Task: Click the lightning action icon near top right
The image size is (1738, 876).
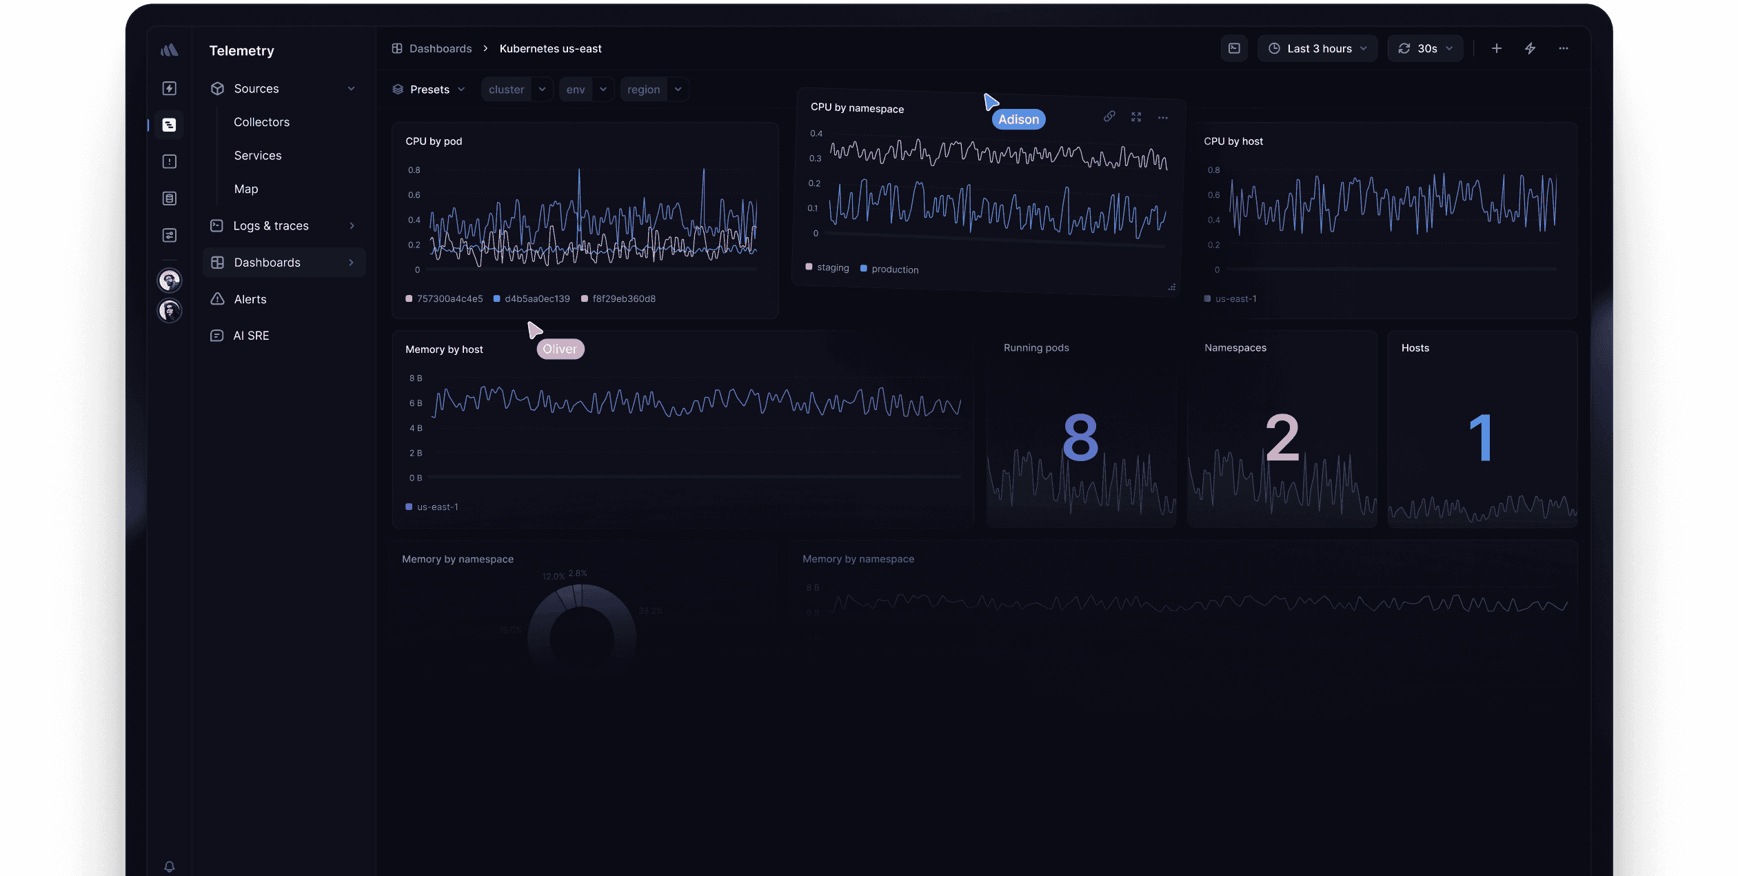Action: 1530,48
